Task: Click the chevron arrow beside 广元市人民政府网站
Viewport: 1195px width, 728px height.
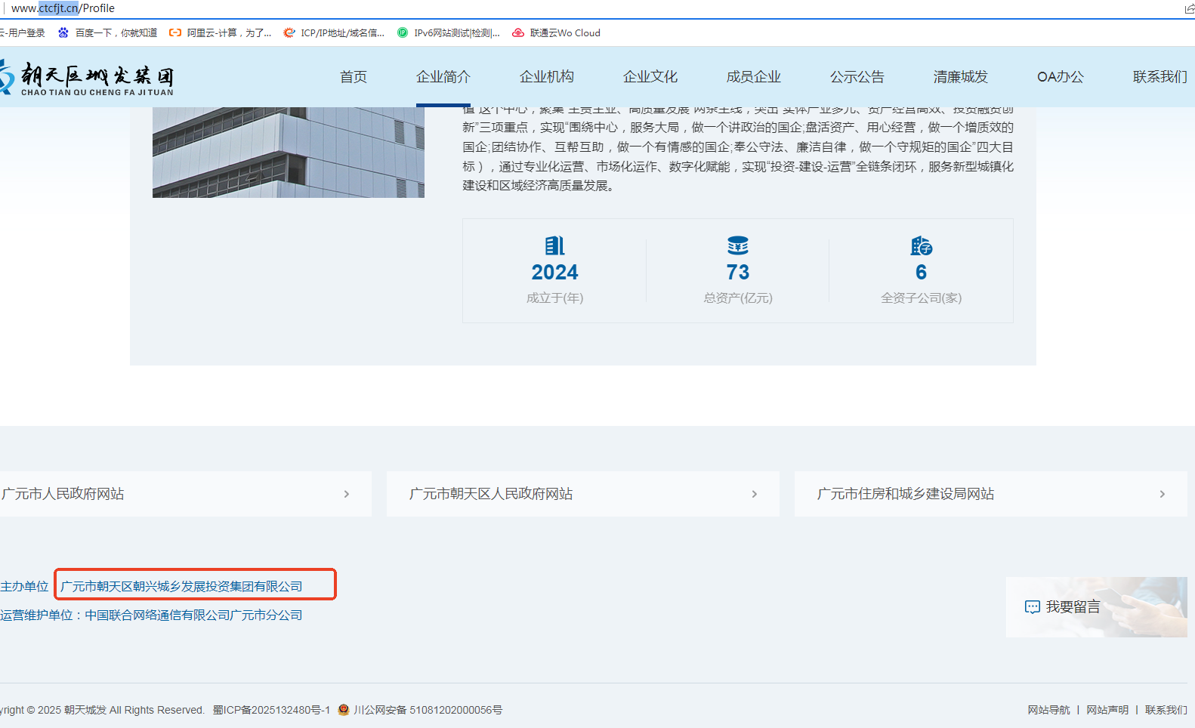Action: [x=347, y=494]
